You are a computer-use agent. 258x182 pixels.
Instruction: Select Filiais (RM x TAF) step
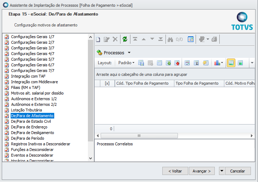coord(26,87)
